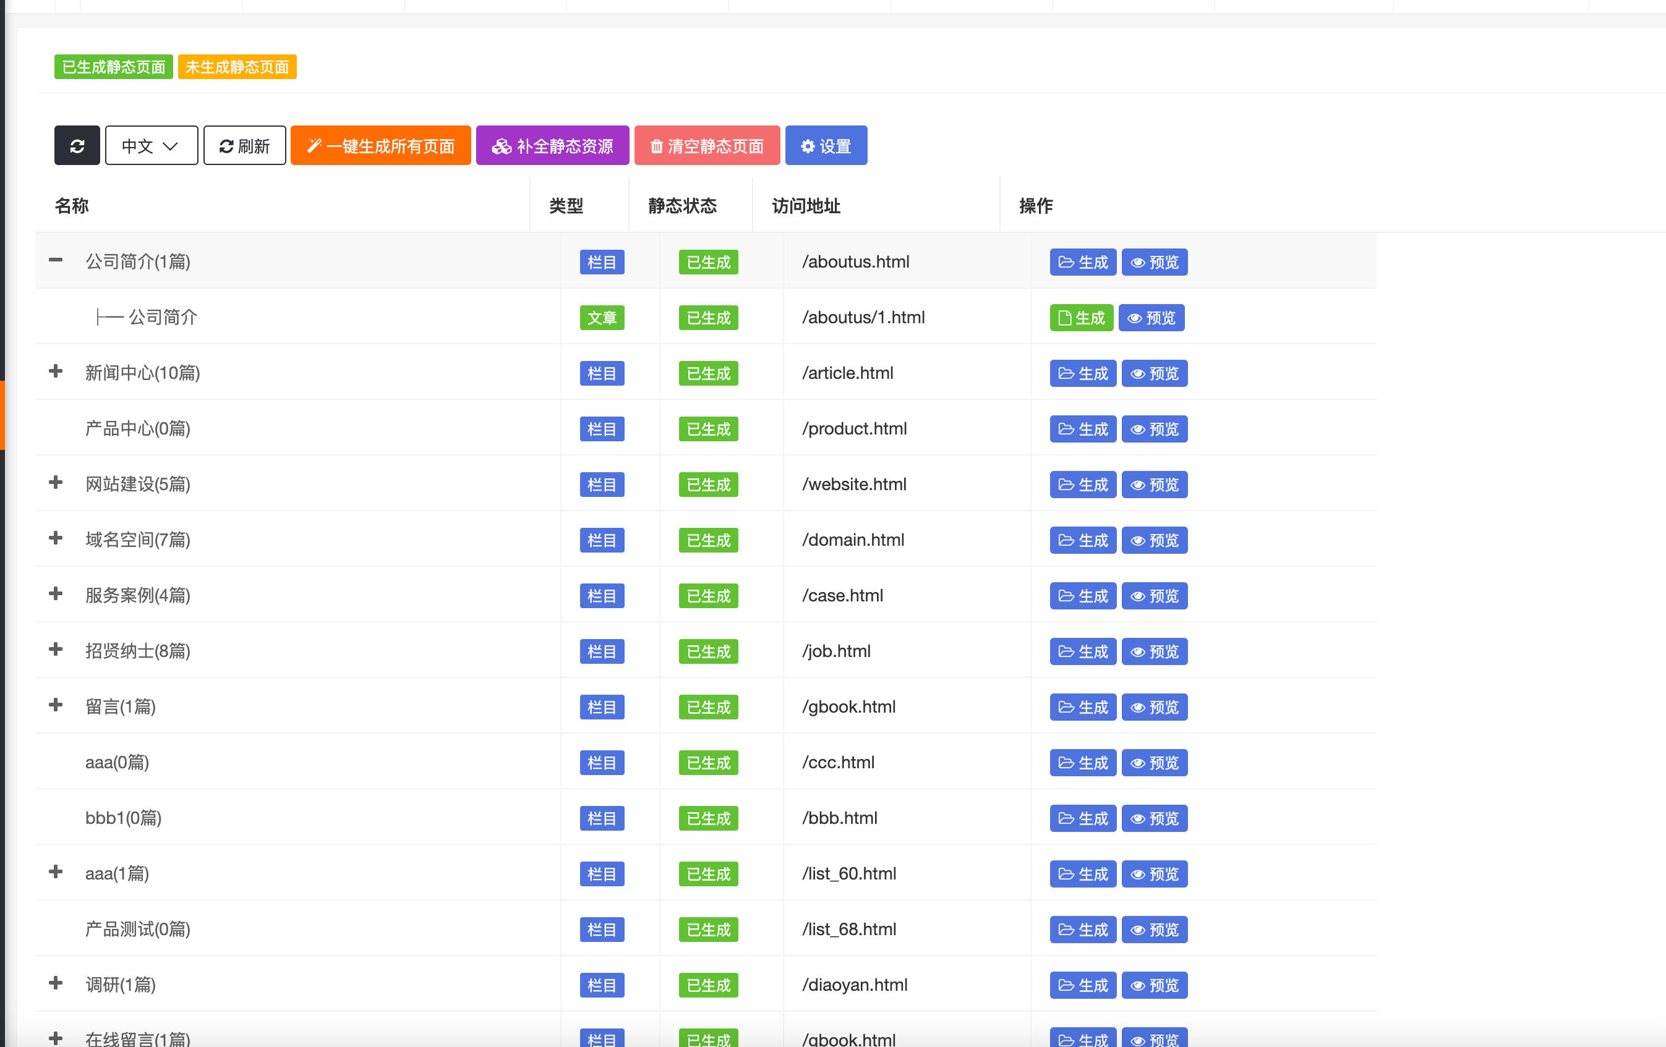
Task: Click 清空静态页面 trash button
Action: (706, 146)
